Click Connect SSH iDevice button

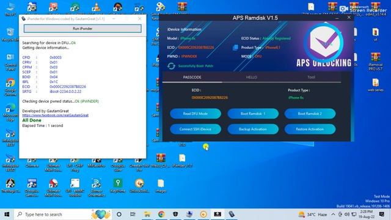point(195,129)
